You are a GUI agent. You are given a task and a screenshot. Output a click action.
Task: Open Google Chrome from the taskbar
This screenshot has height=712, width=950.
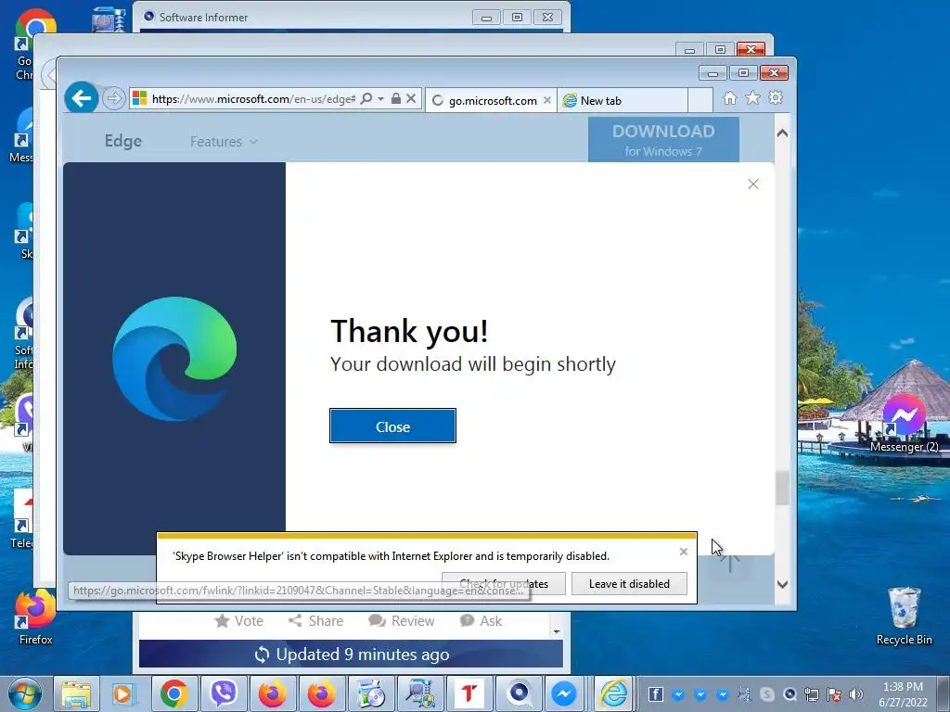click(174, 693)
